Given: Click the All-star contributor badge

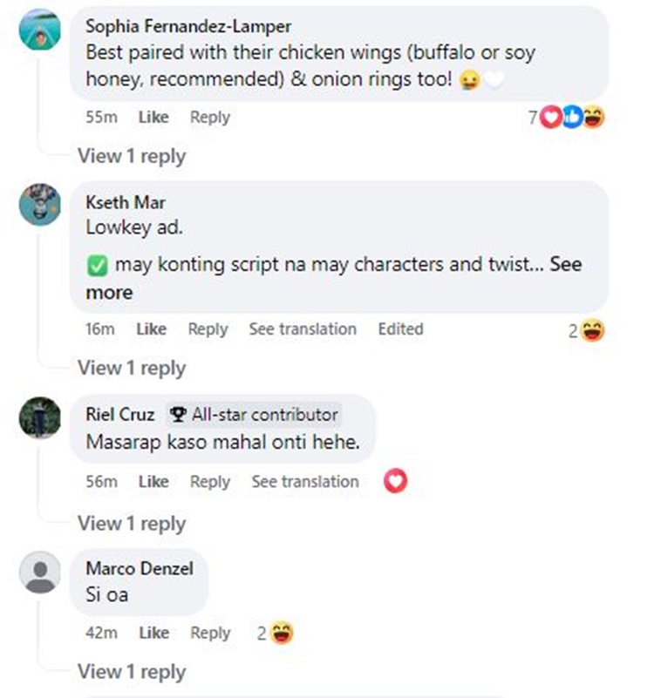Looking at the screenshot, I should (x=253, y=415).
